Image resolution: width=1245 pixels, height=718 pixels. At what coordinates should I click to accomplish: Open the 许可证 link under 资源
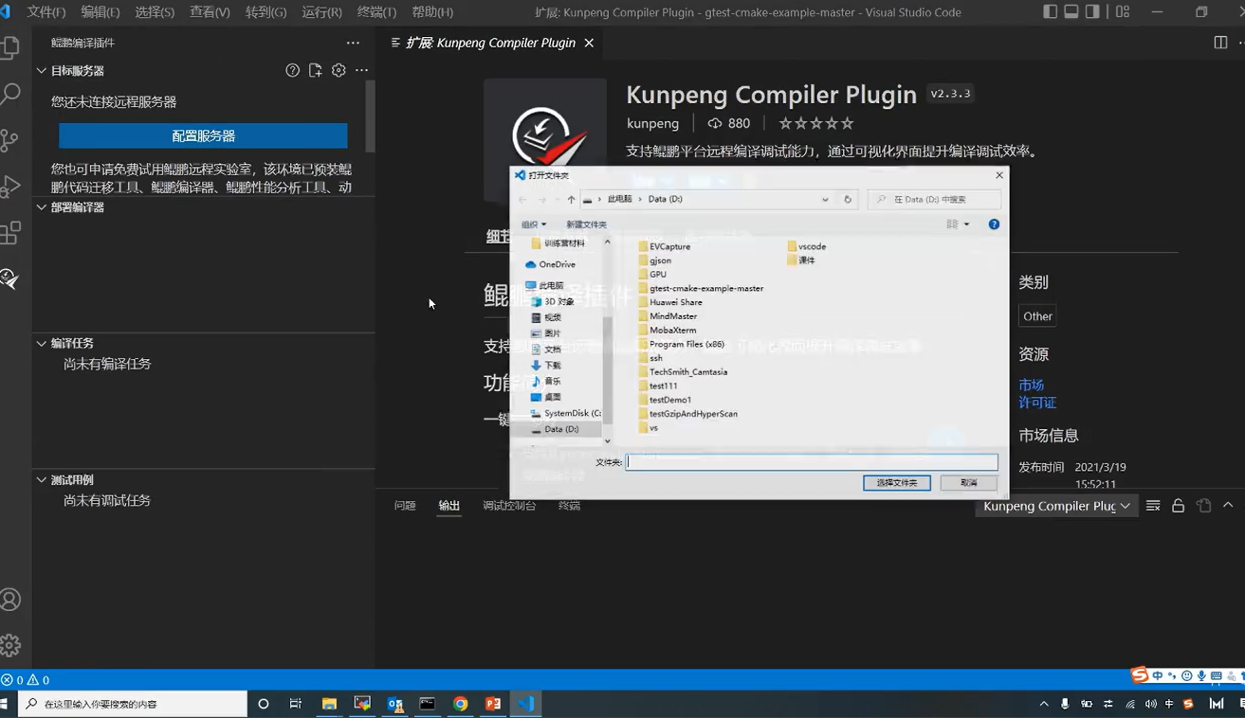point(1037,403)
